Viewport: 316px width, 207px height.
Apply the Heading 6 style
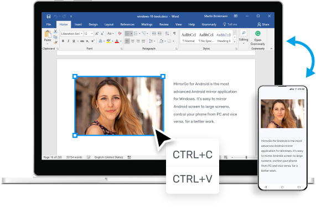pos(224,38)
